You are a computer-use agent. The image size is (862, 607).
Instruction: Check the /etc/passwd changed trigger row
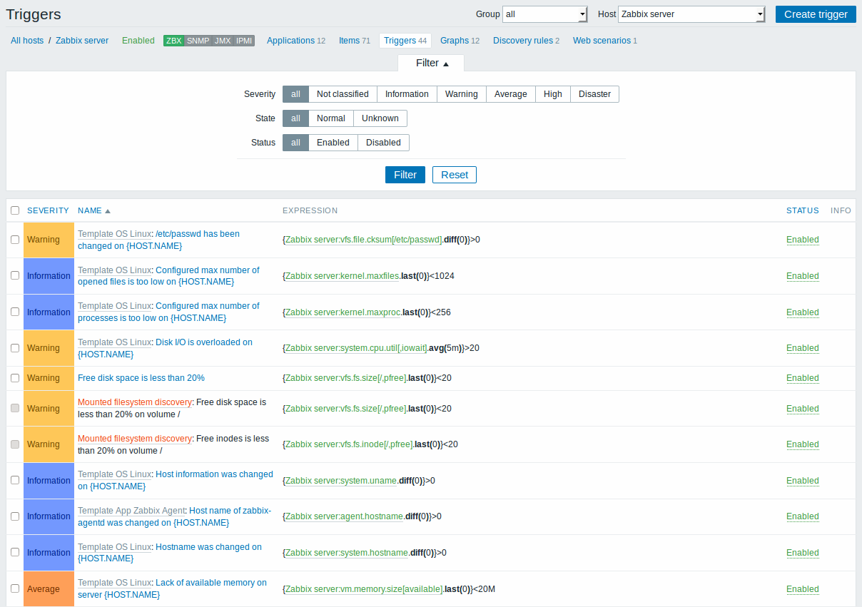pos(15,240)
